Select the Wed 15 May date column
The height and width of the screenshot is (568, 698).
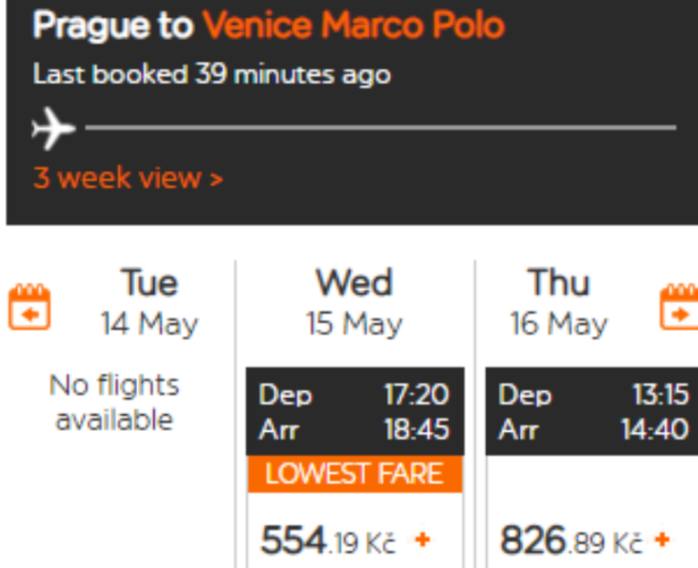coord(354,303)
